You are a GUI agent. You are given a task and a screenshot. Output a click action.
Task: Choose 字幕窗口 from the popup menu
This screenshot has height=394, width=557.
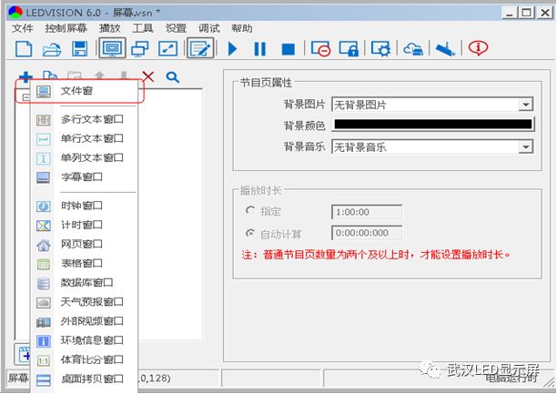coord(85,177)
